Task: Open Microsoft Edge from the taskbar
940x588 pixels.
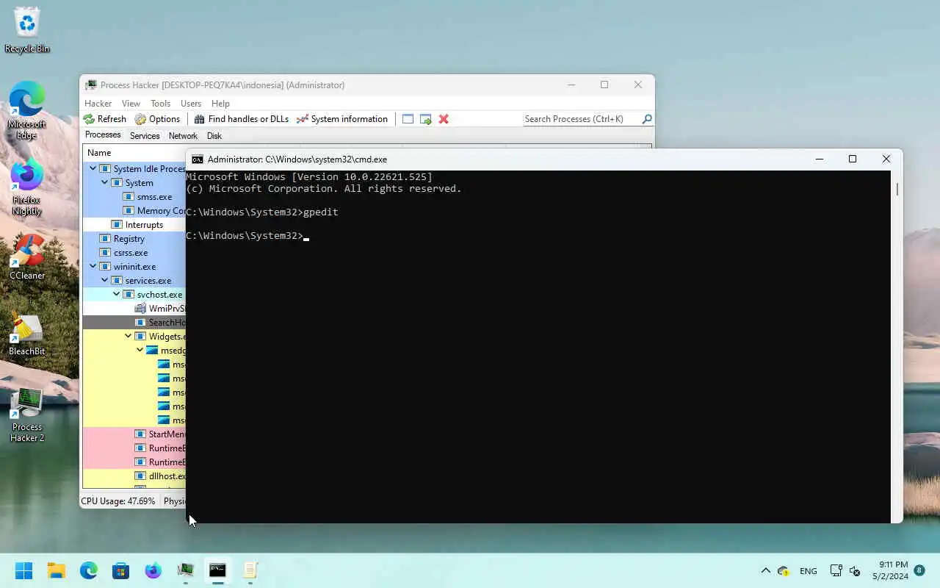Action: coord(89,570)
